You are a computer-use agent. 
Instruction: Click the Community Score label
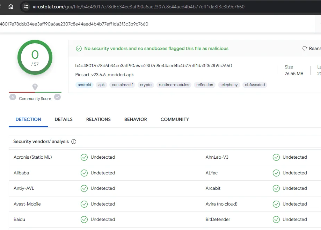[35, 99]
